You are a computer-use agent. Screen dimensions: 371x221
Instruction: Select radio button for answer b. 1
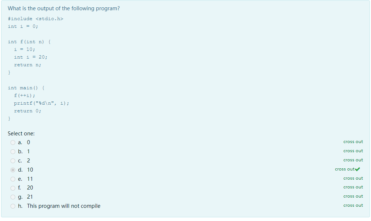point(13,152)
